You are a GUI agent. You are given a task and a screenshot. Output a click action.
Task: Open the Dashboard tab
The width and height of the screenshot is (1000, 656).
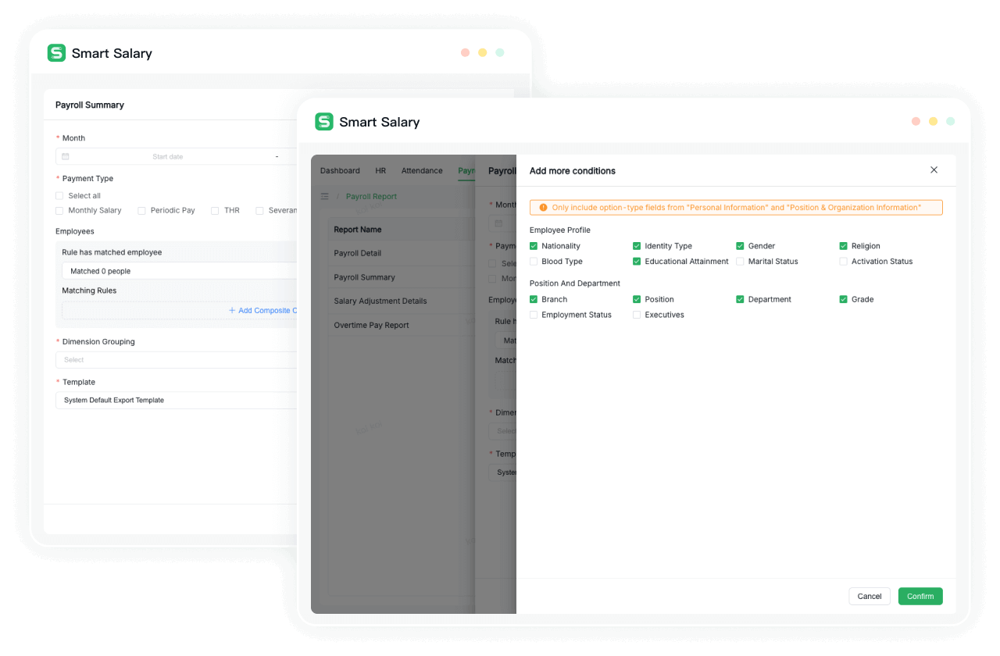point(340,171)
